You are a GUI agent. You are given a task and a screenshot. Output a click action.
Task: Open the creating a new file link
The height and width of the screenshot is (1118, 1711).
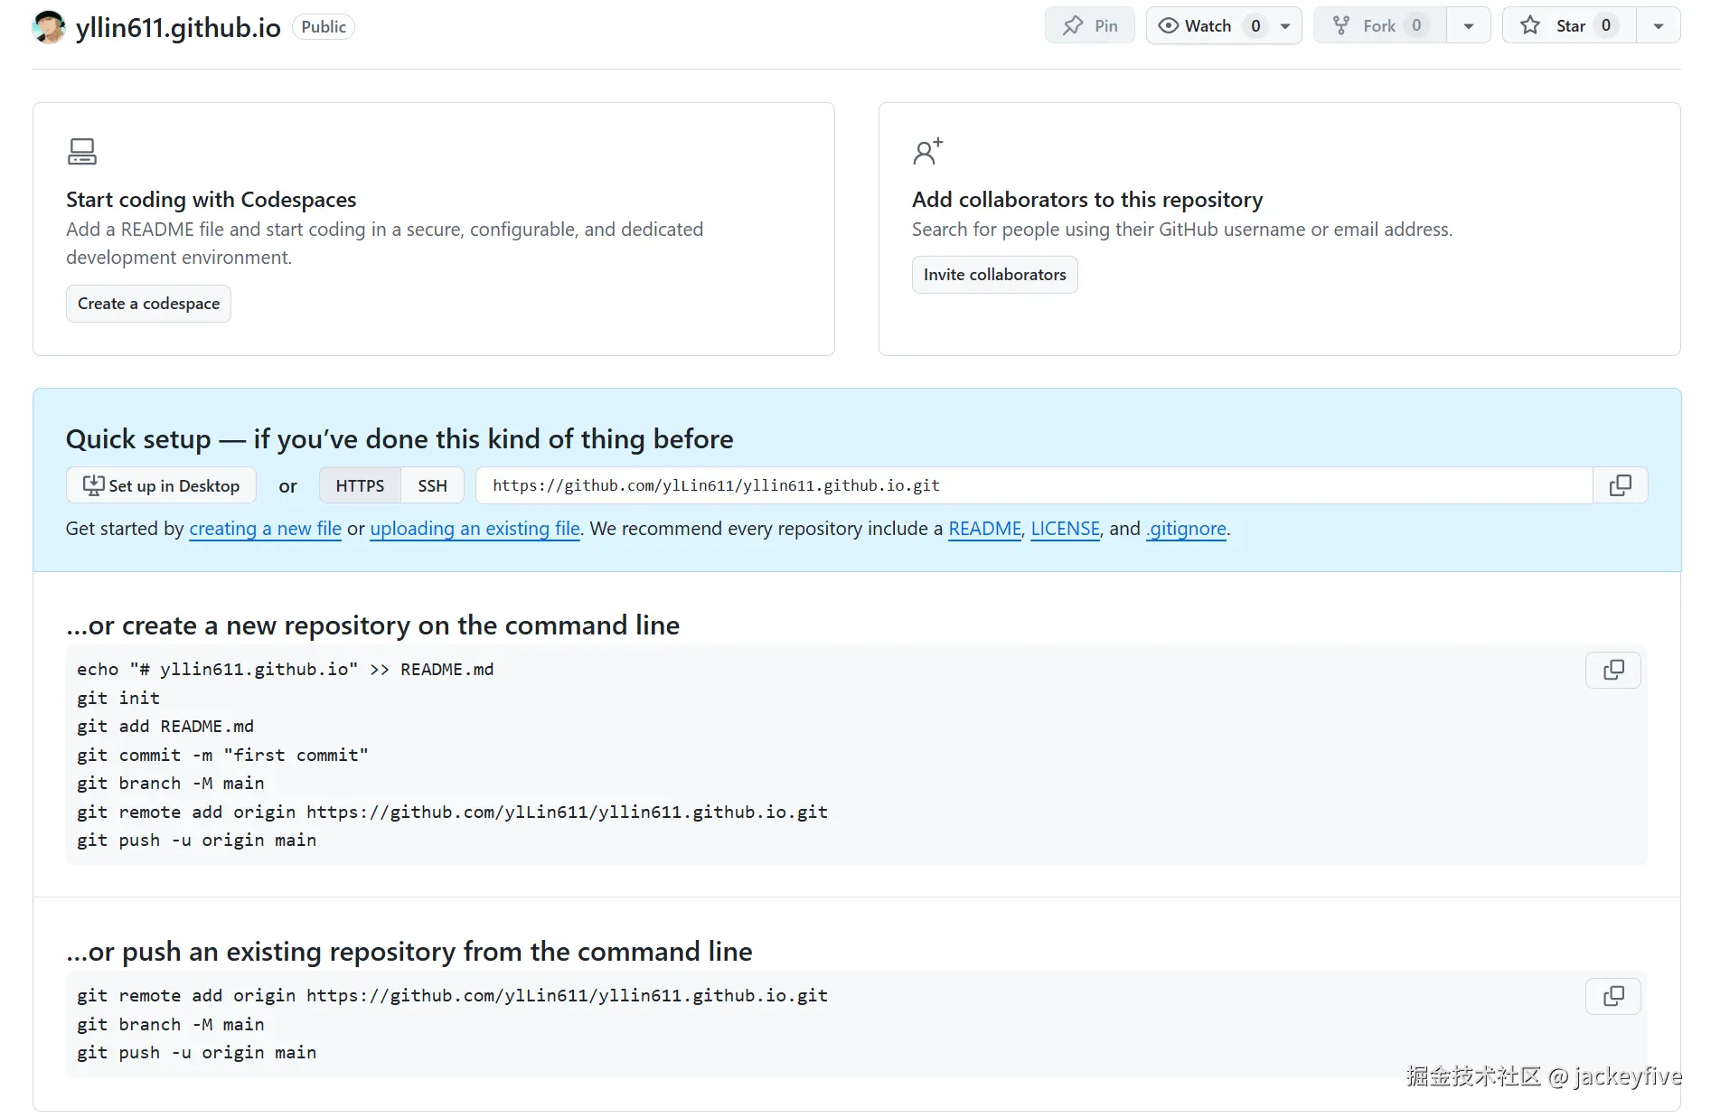[x=265, y=529]
